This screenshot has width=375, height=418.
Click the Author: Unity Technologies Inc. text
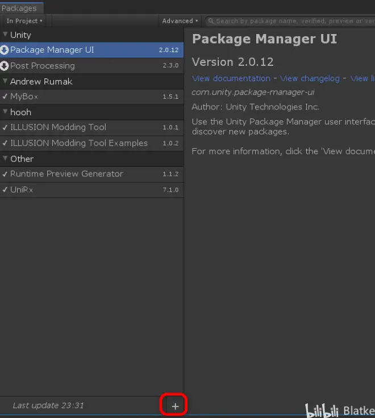click(x=256, y=107)
